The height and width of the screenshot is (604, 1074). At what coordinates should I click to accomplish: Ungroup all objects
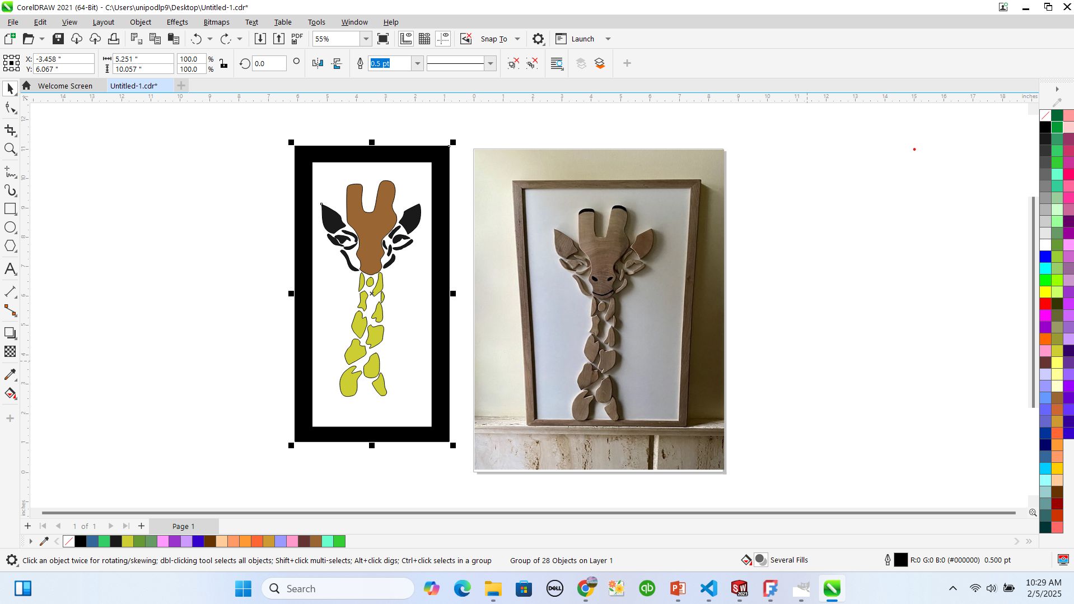pyautogui.click(x=532, y=63)
